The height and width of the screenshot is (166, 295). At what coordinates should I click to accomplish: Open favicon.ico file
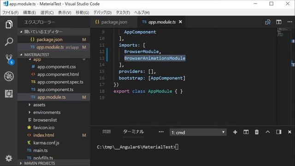54,128
